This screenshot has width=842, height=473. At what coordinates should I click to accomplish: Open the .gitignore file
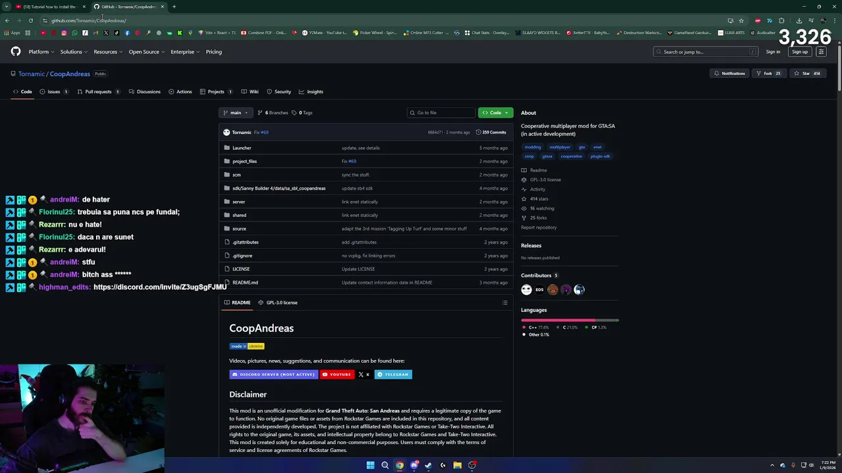coord(242,256)
